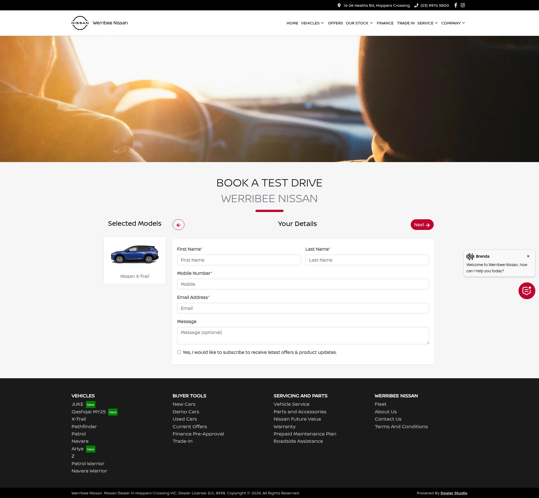Open the Instagram icon link
The width and height of the screenshot is (539, 498).
coord(463,5)
